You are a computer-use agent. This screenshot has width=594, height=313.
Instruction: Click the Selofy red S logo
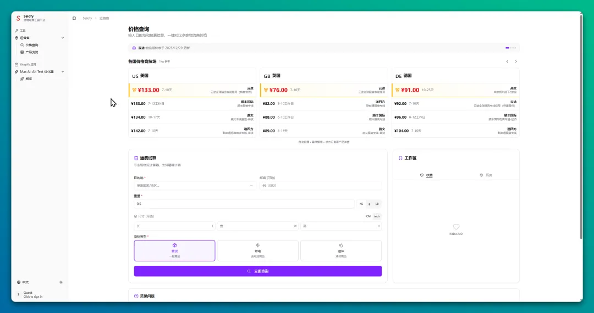(18, 18)
